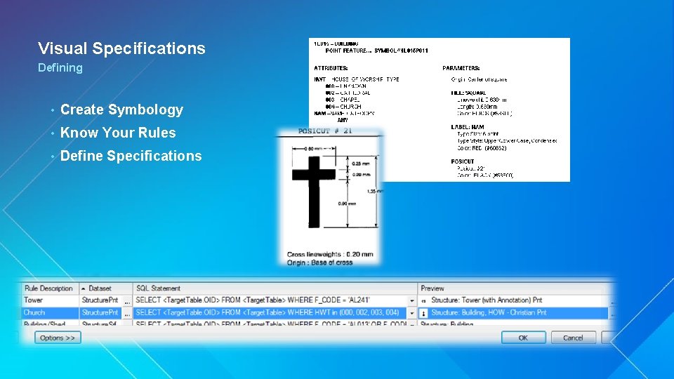Select StructurePnt dataset cell in Church row

coord(100,313)
